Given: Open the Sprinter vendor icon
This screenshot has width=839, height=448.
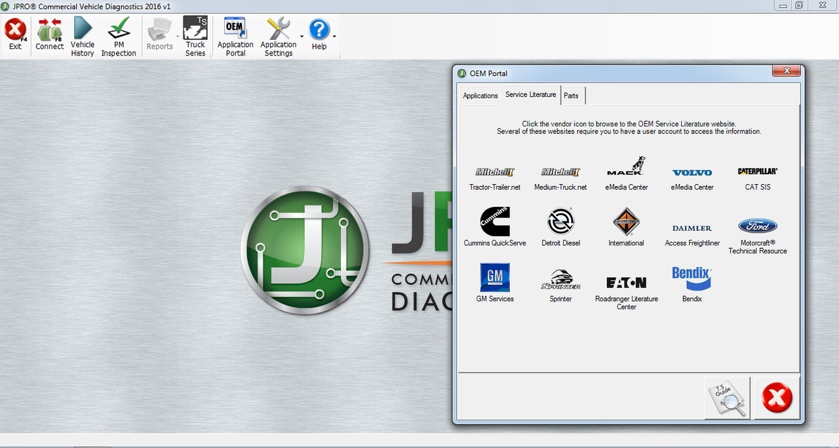Looking at the screenshot, I should [x=560, y=279].
